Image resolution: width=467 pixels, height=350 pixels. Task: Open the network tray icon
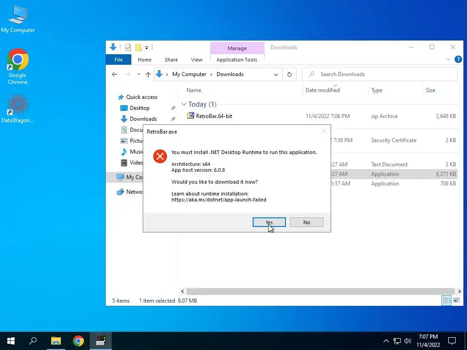(x=397, y=341)
